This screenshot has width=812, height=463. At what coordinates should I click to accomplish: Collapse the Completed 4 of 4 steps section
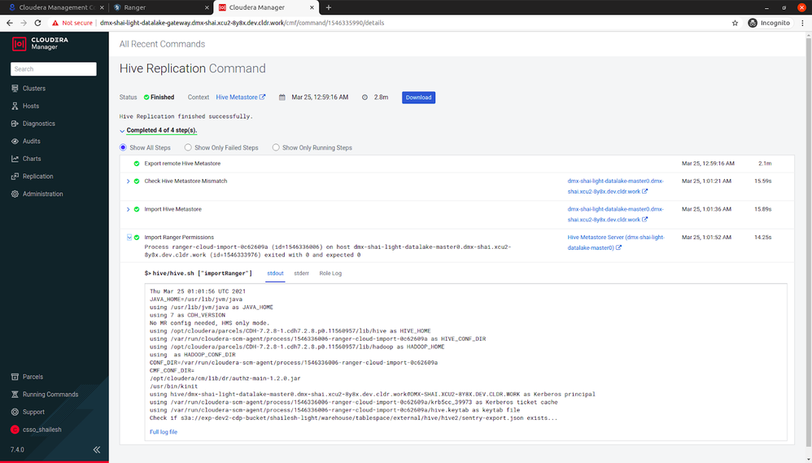(122, 131)
